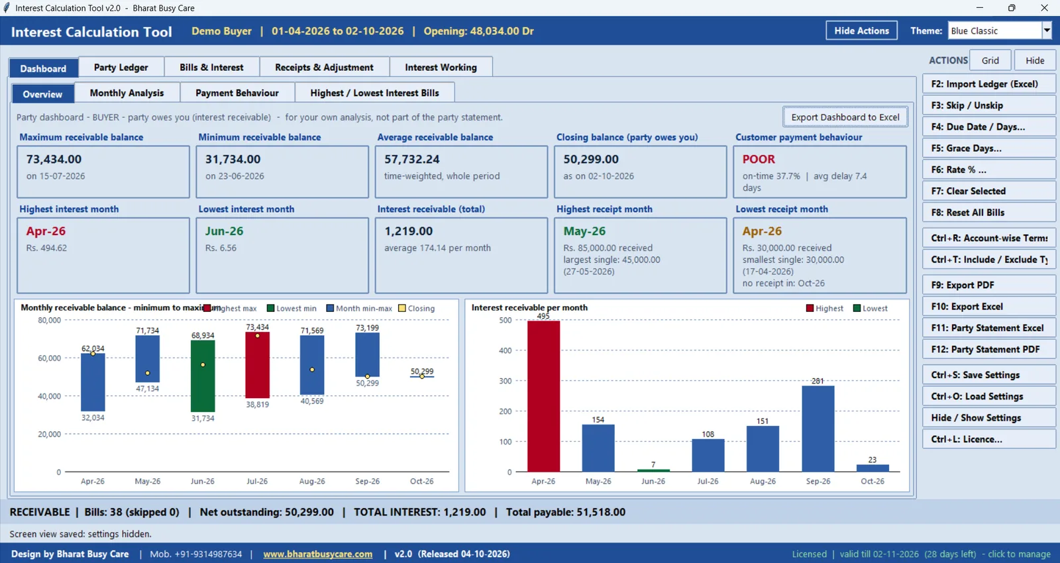Click the Sep-26 interest bar labeled 281
This screenshot has width=1060, height=563.
[818, 429]
